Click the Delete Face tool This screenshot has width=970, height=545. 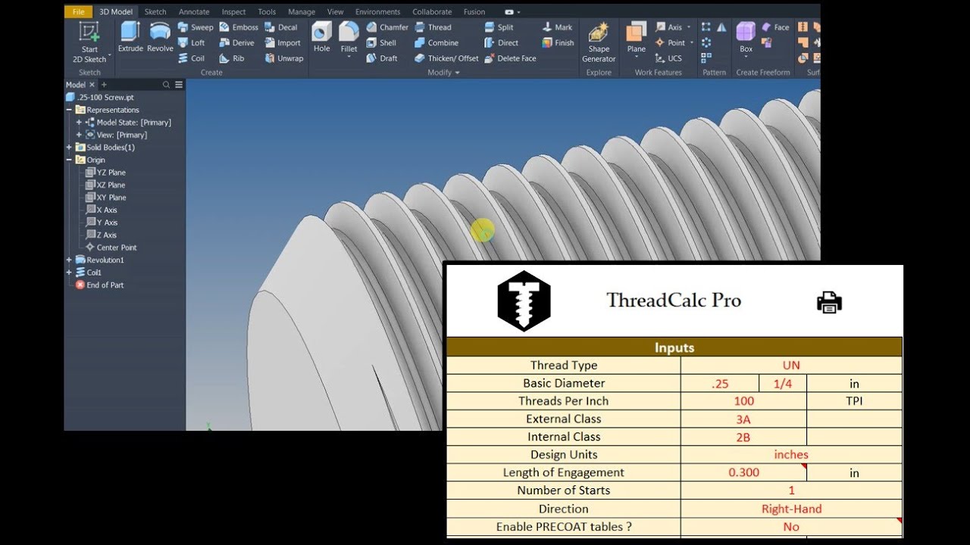[x=510, y=58]
